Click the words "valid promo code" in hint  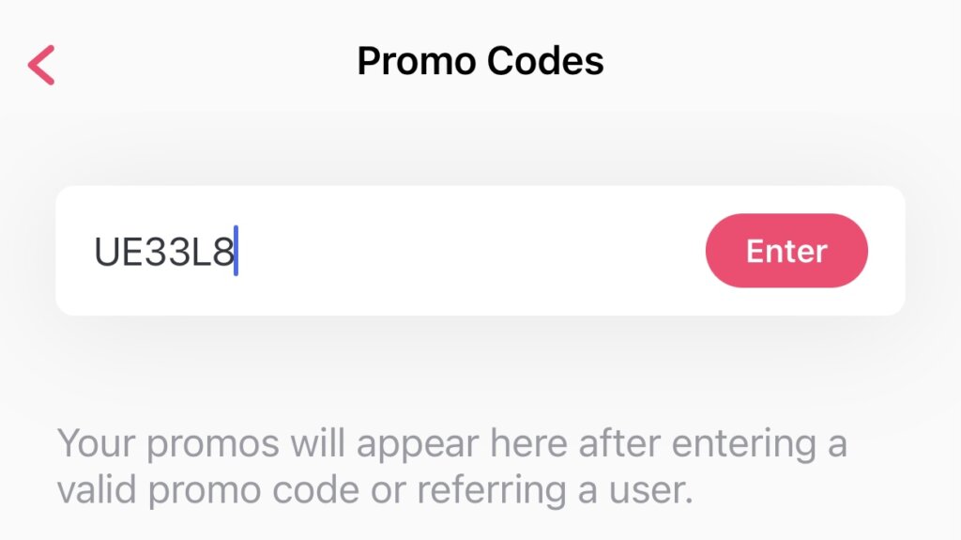(207, 490)
